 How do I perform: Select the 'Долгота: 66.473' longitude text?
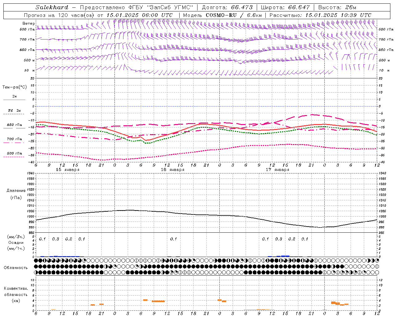tap(227, 7)
